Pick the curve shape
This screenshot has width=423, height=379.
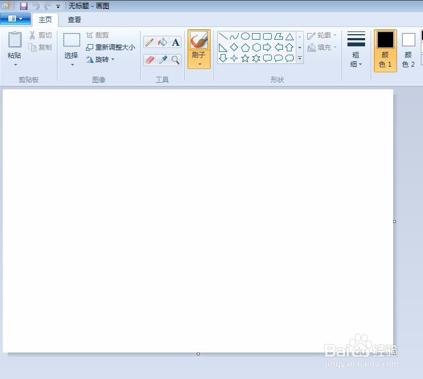click(x=234, y=36)
